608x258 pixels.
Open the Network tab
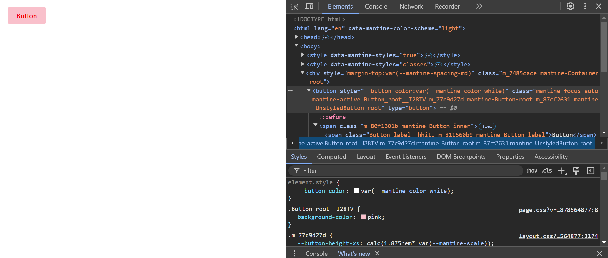(x=411, y=6)
